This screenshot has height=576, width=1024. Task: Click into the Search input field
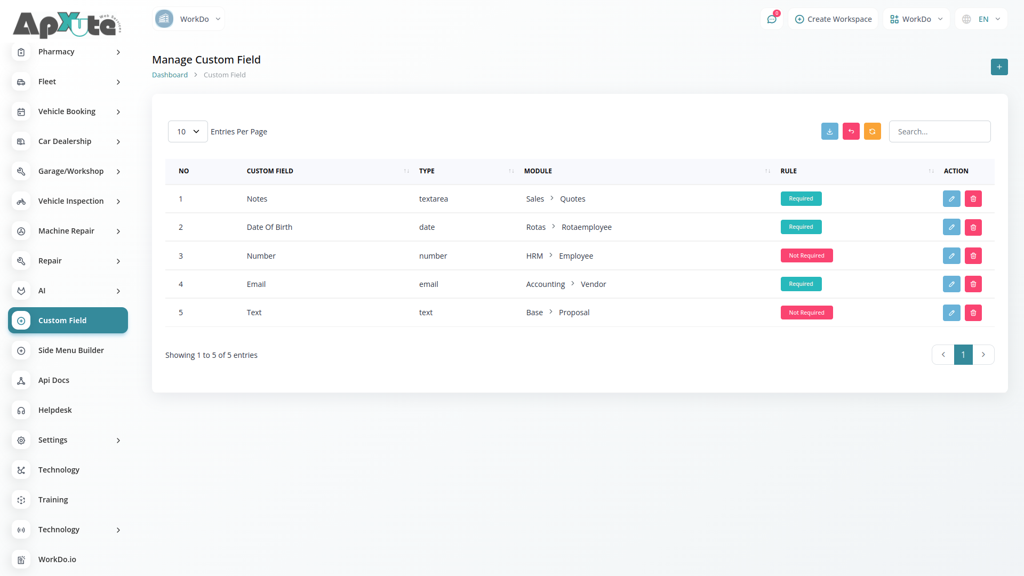point(939,131)
